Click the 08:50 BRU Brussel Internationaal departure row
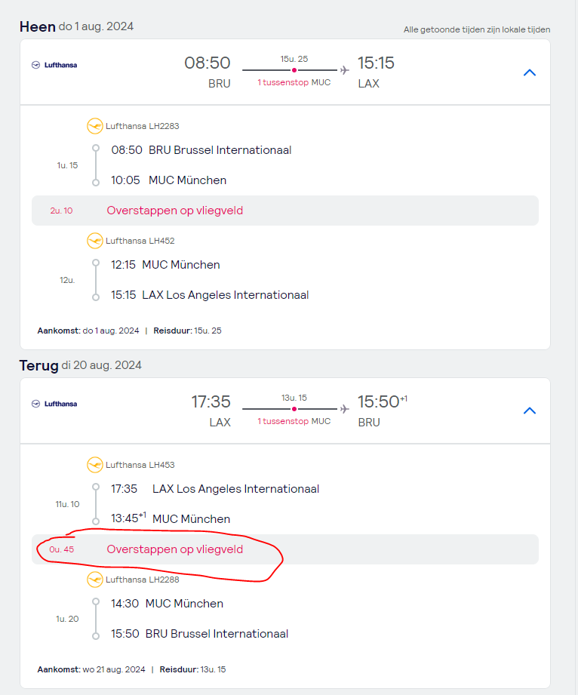The width and height of the screenshot is (578, 695). (201, 149)
